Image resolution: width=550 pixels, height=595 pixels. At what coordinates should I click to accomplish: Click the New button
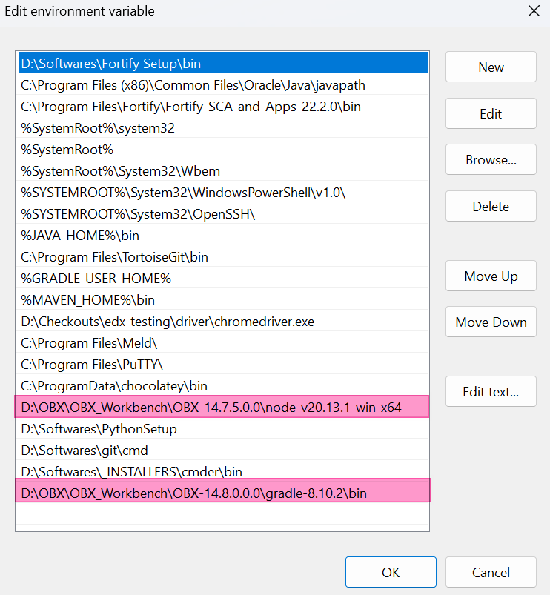491,67
